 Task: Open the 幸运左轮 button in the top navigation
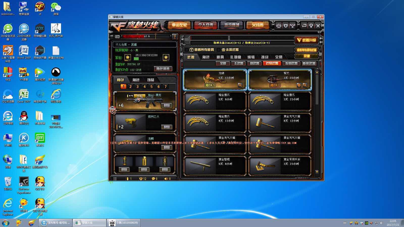180,25
